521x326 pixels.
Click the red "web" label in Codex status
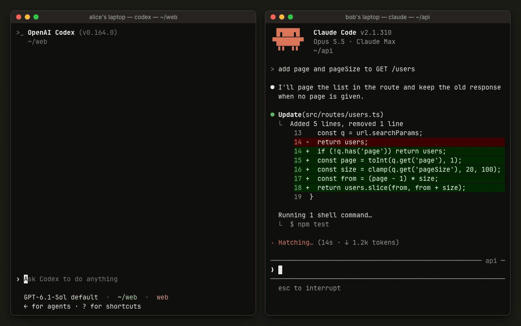tap(162, 297)
